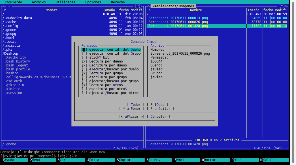Select /.kde4 directory in left panel
This screenshot has width=296, height=165.
pos(8,38)
